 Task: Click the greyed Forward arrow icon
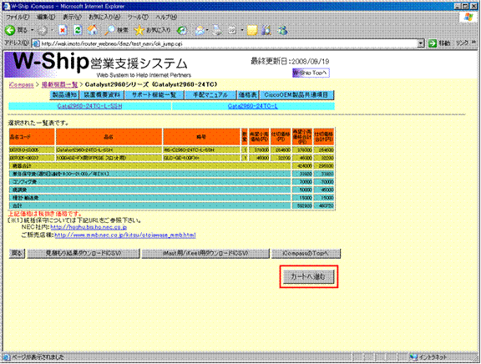point(43,30)
